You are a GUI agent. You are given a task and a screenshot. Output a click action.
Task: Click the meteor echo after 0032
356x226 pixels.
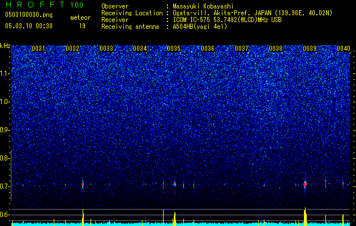[83, 185]
